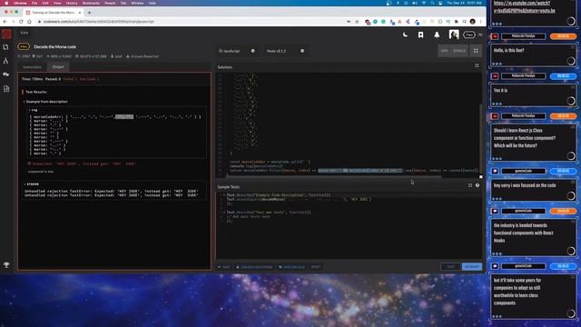
Task: Toggle fullscreen layout beside EMACS
Action: 476,51
